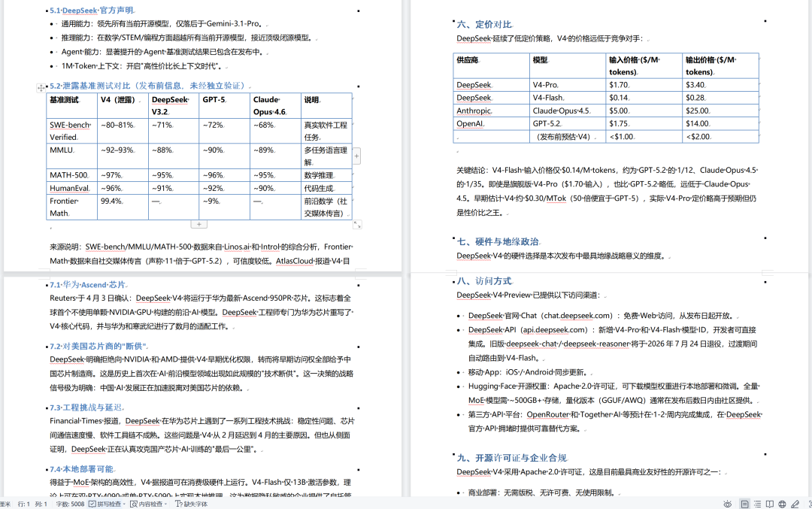Switch to page view mode in status bar

pyautogui.click(x=744, y=502)
